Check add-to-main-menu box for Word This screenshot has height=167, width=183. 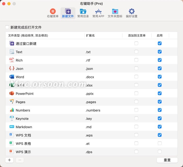click(136, 77)
